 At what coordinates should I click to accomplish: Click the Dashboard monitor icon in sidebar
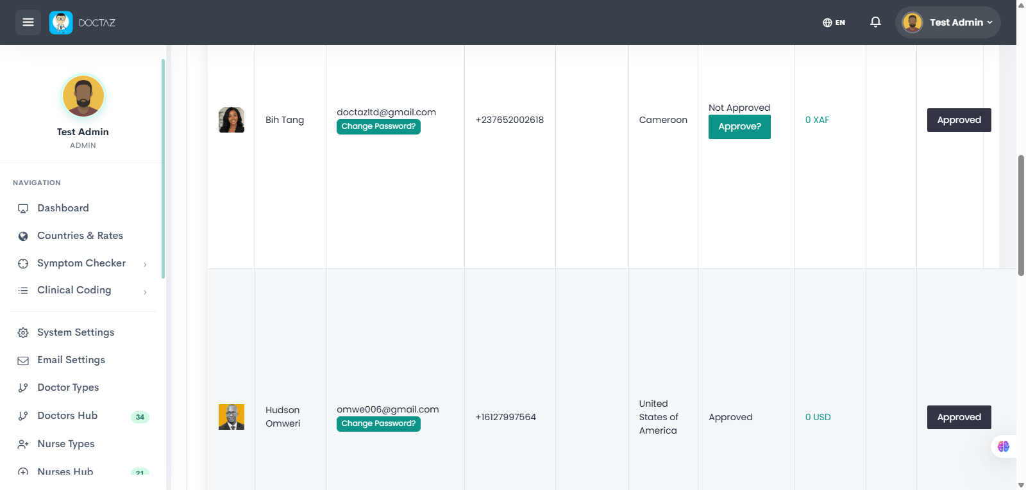pos(23,209)
